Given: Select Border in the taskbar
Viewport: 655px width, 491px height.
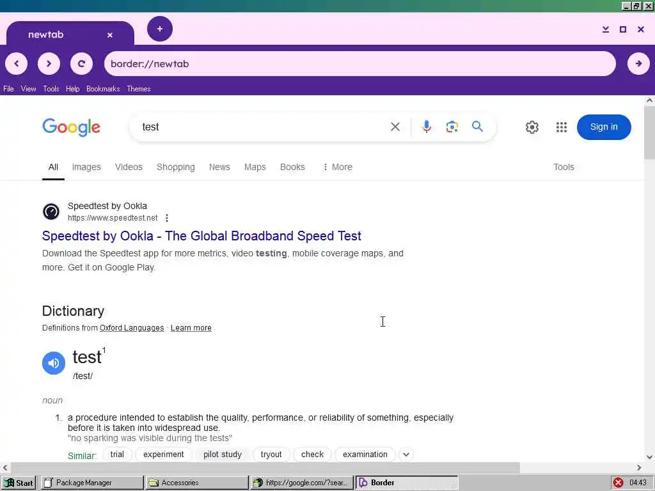Looking at the screenshot, I should click(x=407, y=483).
